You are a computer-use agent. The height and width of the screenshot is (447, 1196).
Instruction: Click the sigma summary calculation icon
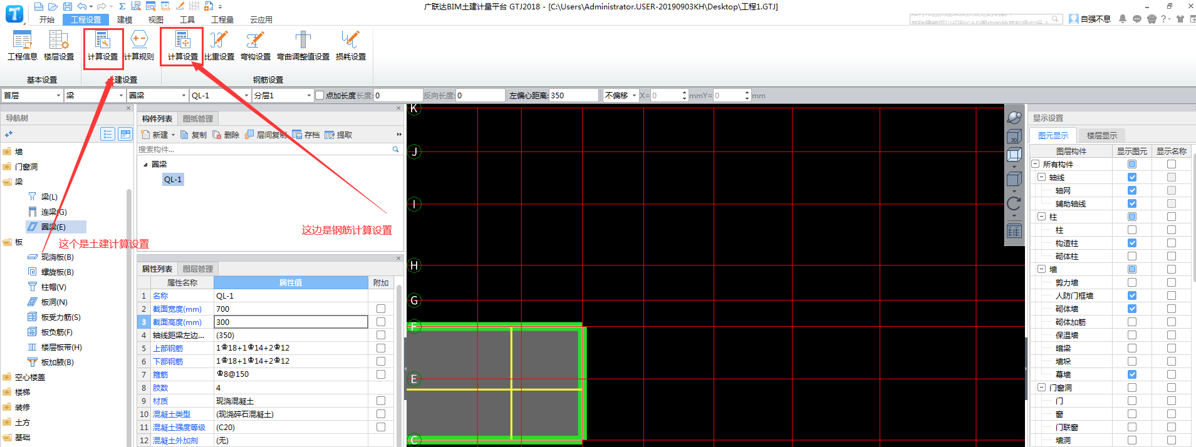tap(122, 6)
